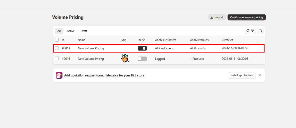Click the Create At column header

point(227,40)
